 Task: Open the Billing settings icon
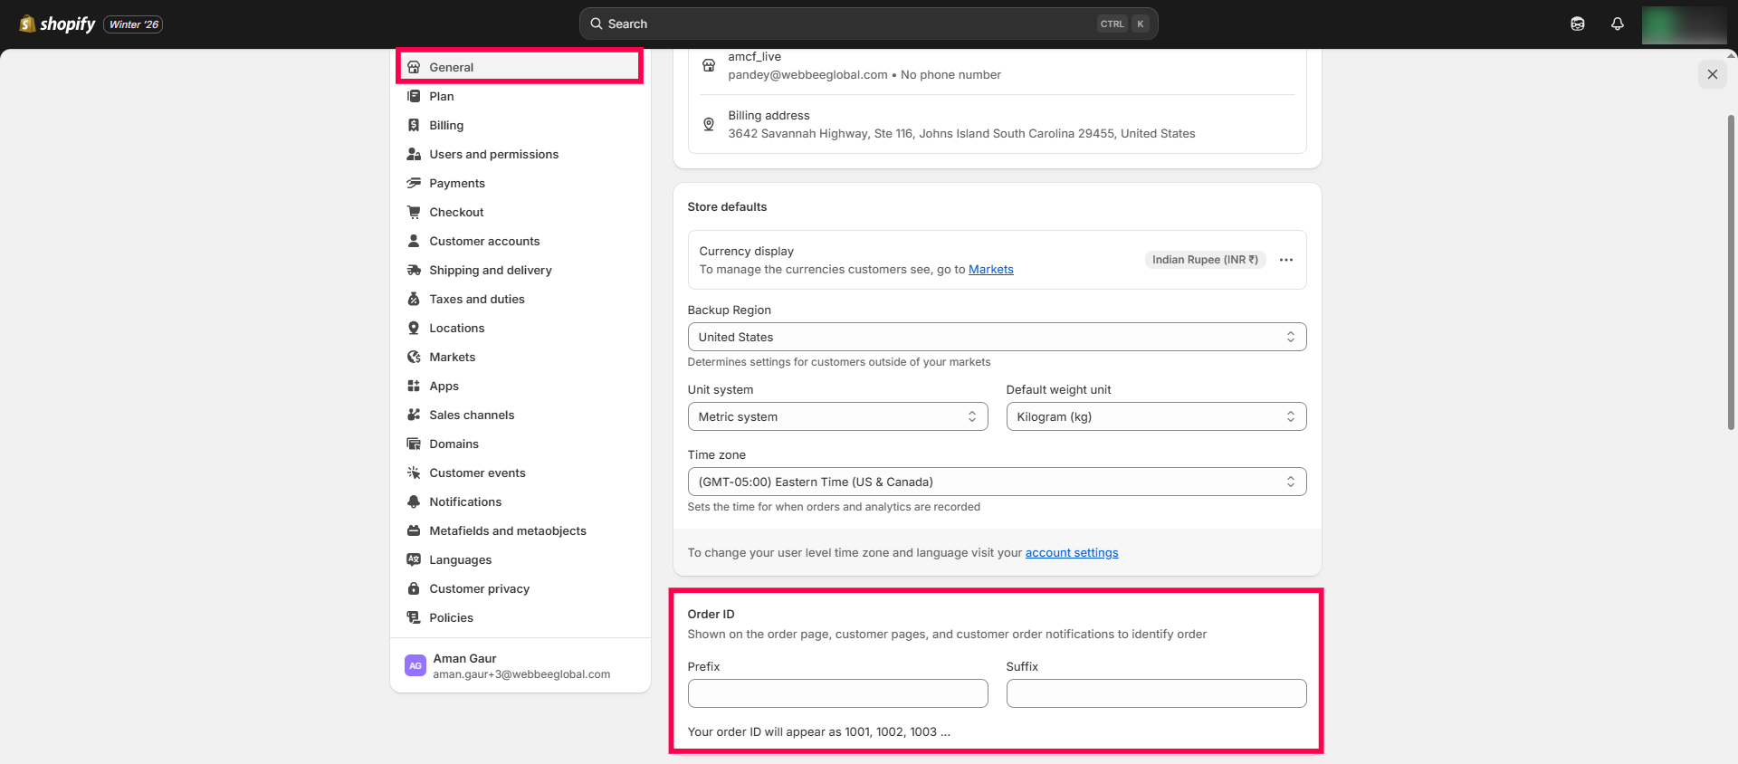pyautogui.click(x=414, y=125)
